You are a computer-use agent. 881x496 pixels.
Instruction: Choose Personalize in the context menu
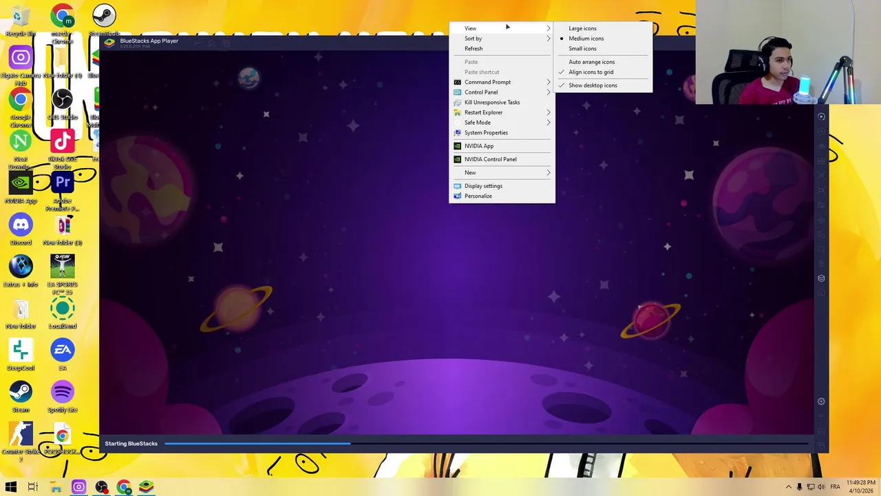point(502,196)
